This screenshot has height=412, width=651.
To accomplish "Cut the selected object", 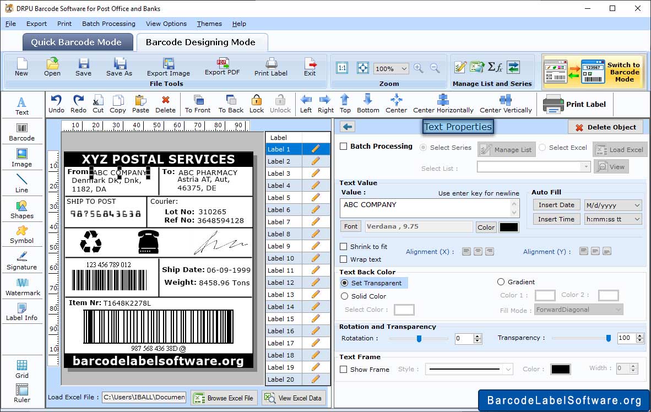I will pyautogui.click(x=98, y=104).
